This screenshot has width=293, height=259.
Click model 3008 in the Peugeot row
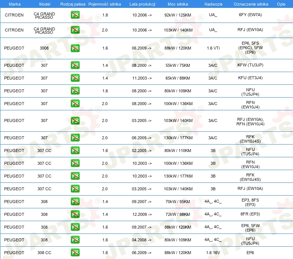44,48
